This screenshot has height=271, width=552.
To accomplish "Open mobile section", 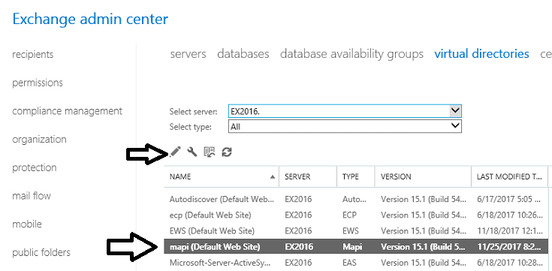I will pos(27,224).
